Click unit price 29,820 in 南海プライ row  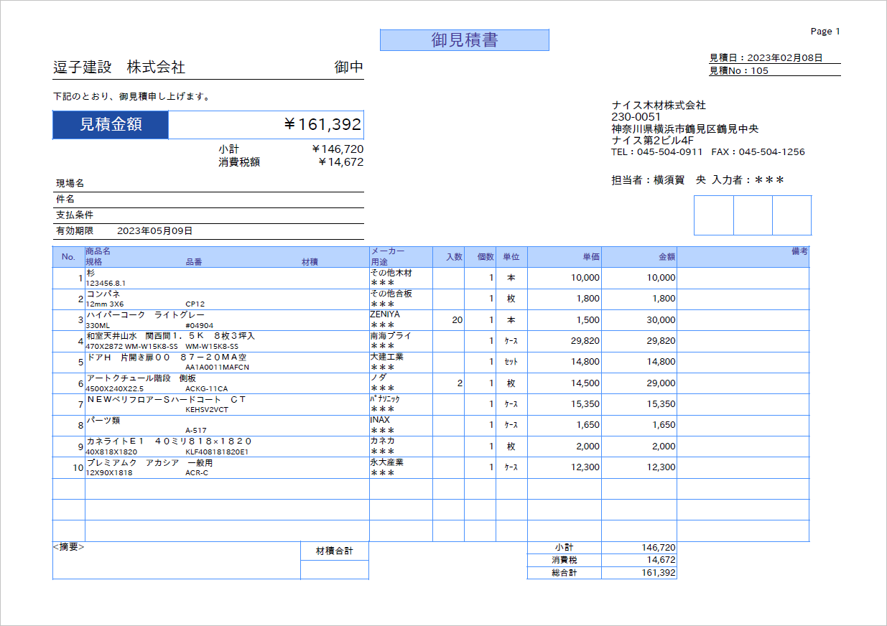click(x=585, y=341)
